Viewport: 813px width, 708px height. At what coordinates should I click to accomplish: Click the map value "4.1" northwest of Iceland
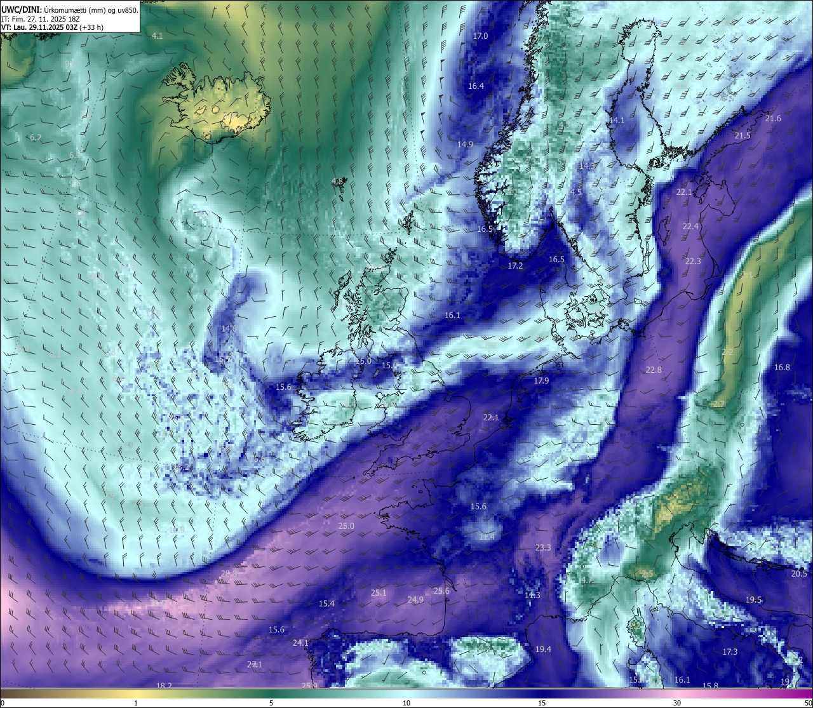[158, 36]
